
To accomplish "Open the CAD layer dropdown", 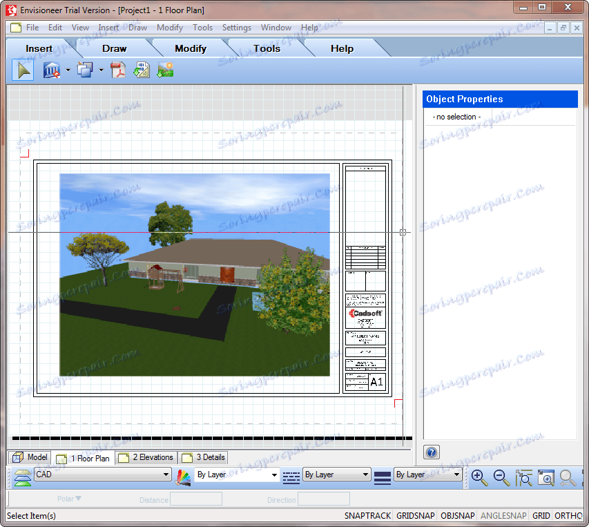I will [x=103, y=475].
